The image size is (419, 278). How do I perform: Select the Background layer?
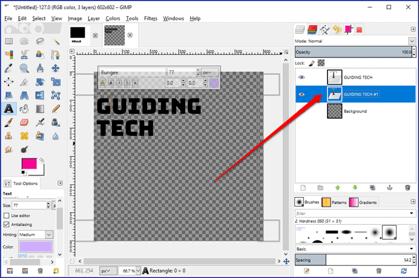pyautogui.click(x=355, y=111)
